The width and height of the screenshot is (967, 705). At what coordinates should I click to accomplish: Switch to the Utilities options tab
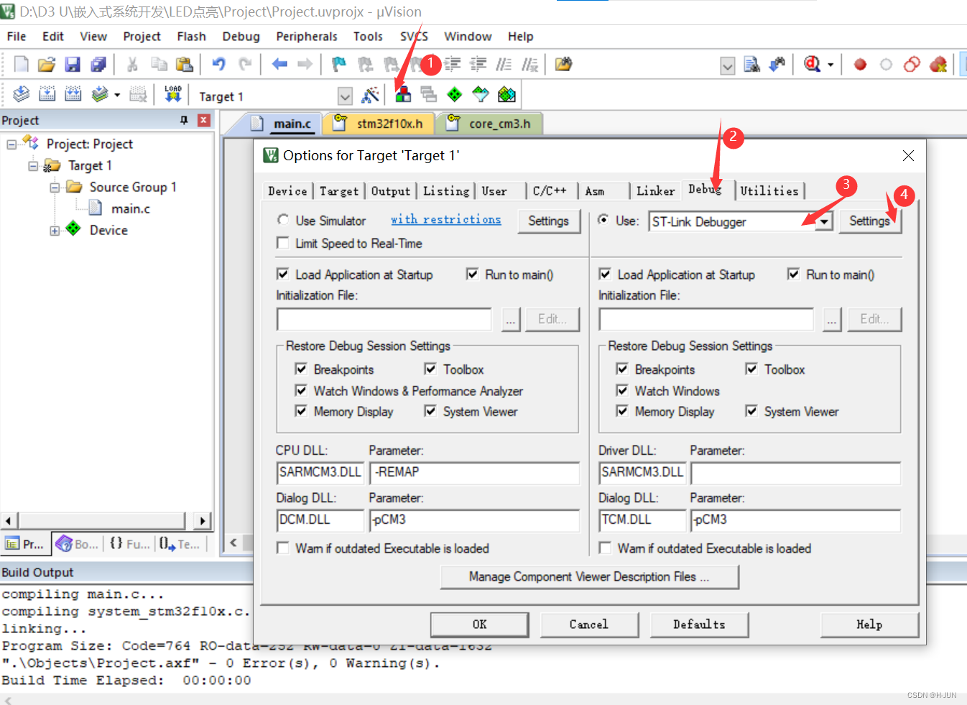769,191
